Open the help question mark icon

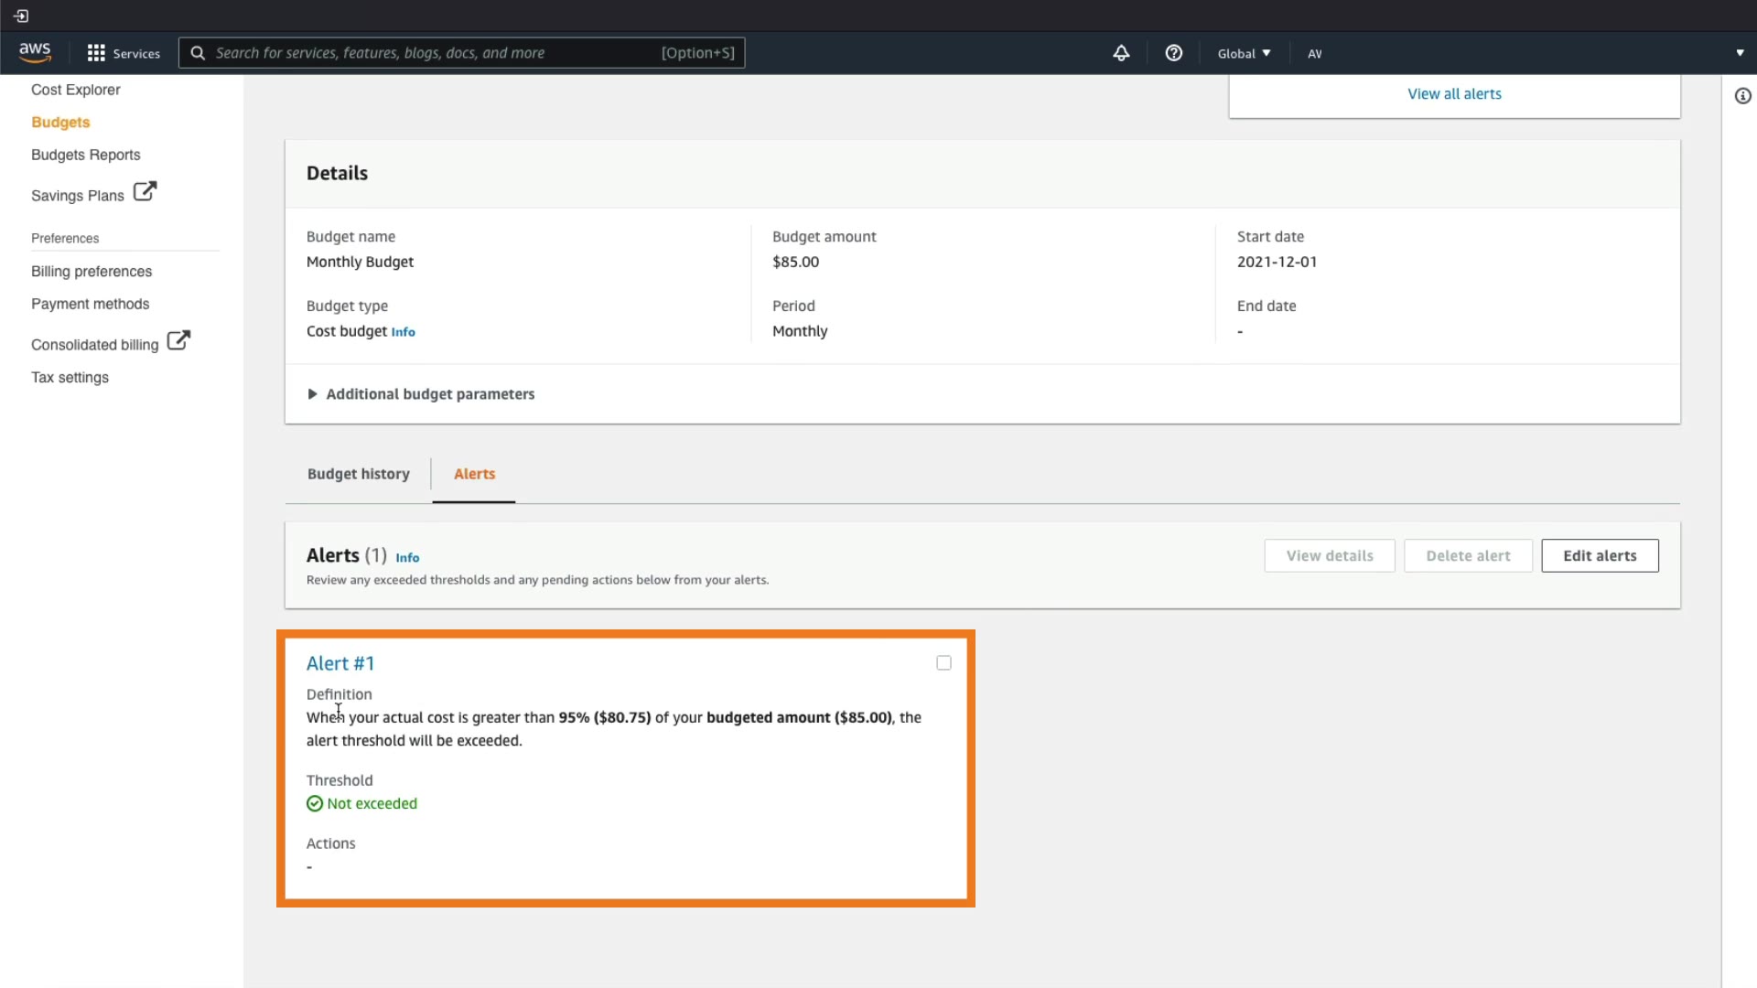coord(1173,53)
